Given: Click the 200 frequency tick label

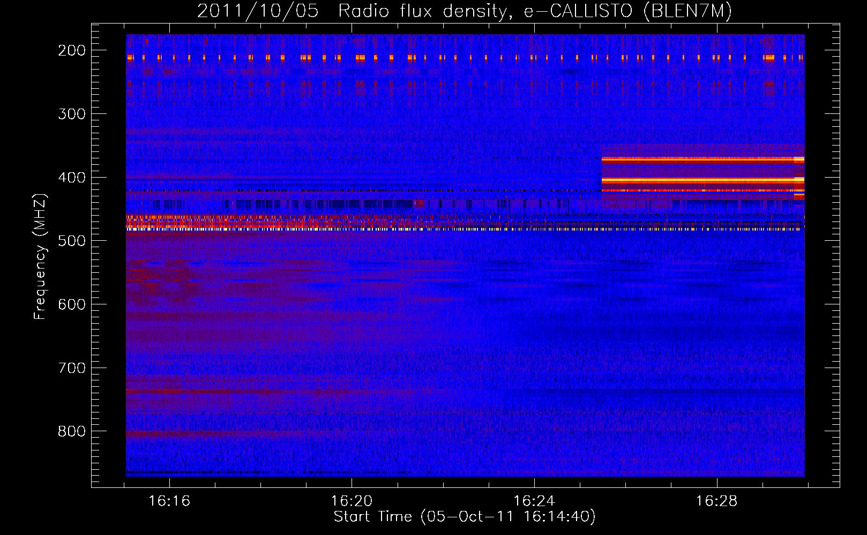Looking at the screenshot, I should point(72,50).
